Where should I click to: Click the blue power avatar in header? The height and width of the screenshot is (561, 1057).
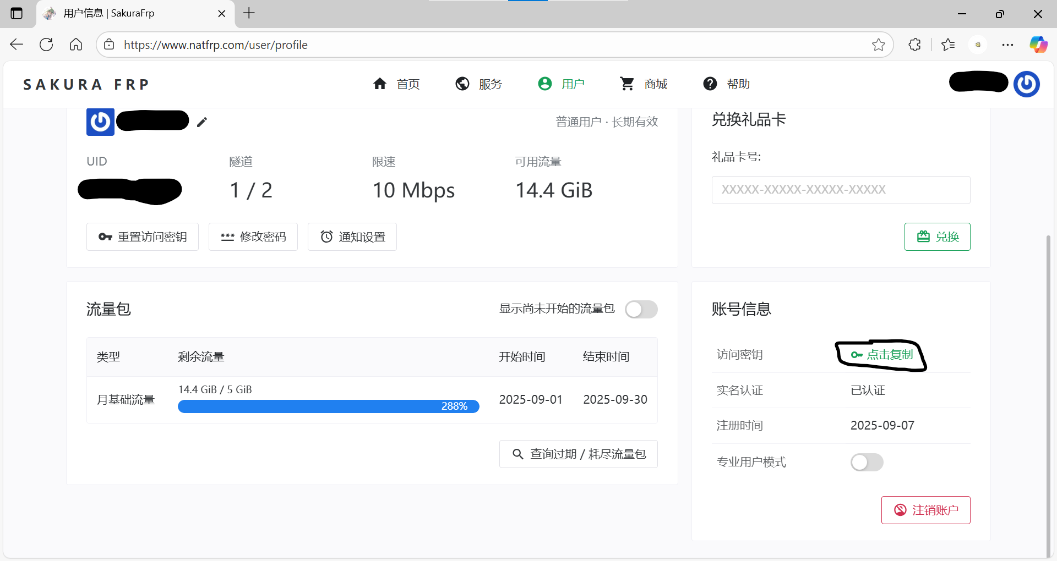click(1026, 84)
